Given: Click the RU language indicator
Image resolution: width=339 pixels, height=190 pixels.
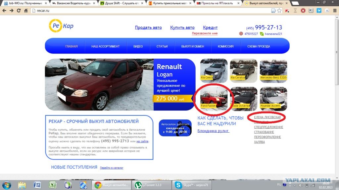Looking at the screenshot, I should coord(279,185).
